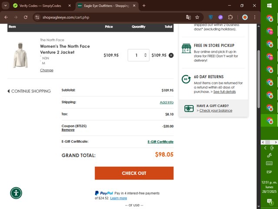
Task: Click the coupon discount -$20.00
Action: coord(168,126)
